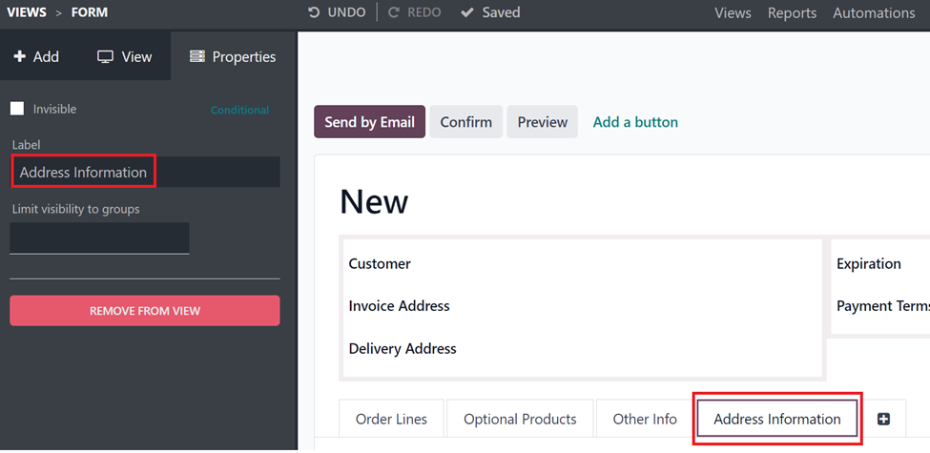Open the Properties panel tab
Viewport: 930px width, 453px height.
[x=233, y=57]
